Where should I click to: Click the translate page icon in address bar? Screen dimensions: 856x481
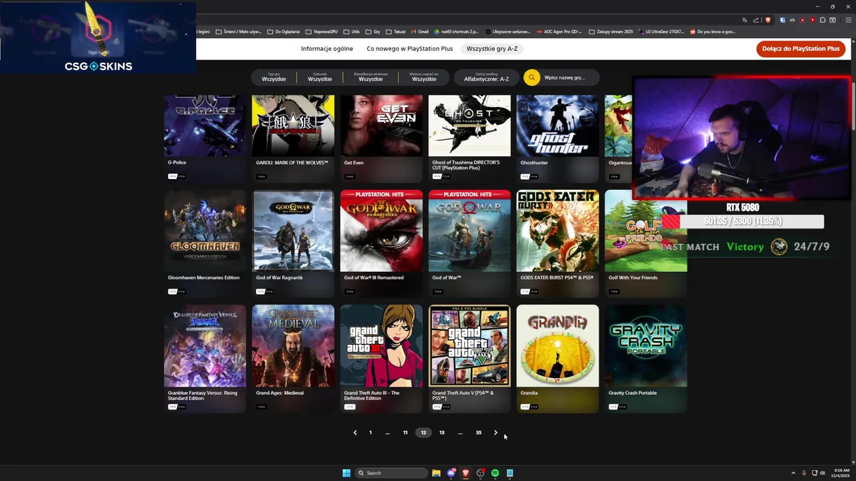[745, 20]
